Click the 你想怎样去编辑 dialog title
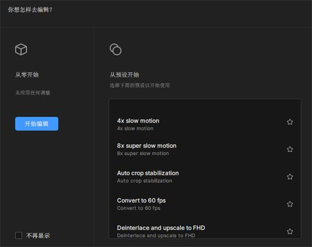 click(30, 9)
